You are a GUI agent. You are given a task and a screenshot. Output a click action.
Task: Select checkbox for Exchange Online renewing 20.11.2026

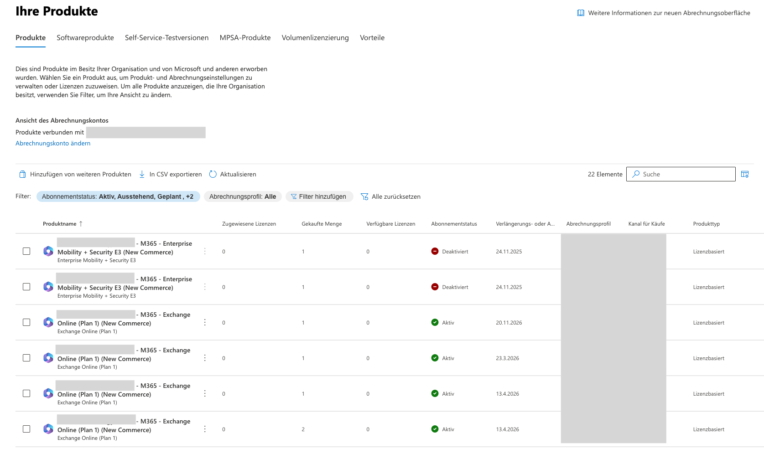coord(26,322)
